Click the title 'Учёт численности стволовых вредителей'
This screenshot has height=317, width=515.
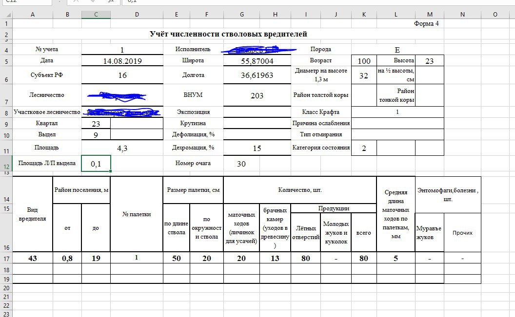[228, 34]
